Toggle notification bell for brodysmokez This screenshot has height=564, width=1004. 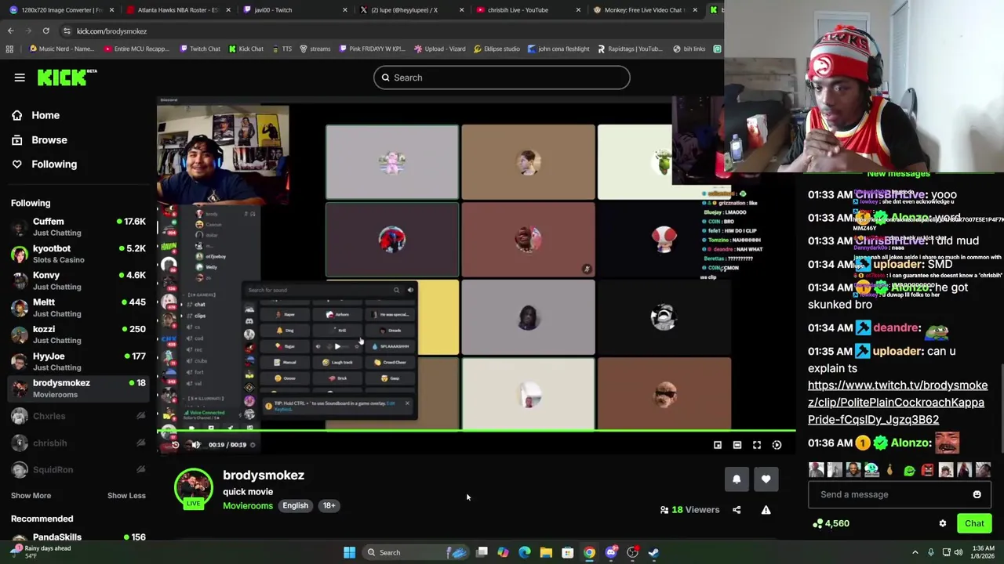(x=737, y=479)
